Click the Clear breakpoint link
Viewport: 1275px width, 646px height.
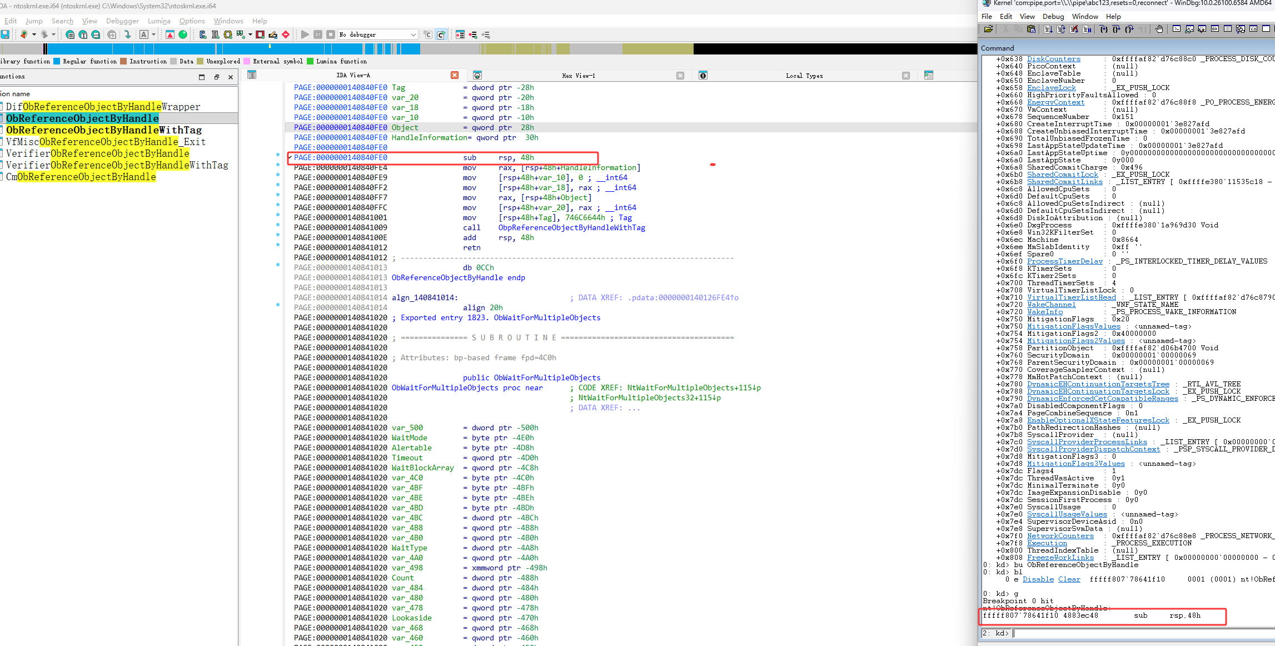[x=1069, y=579]
